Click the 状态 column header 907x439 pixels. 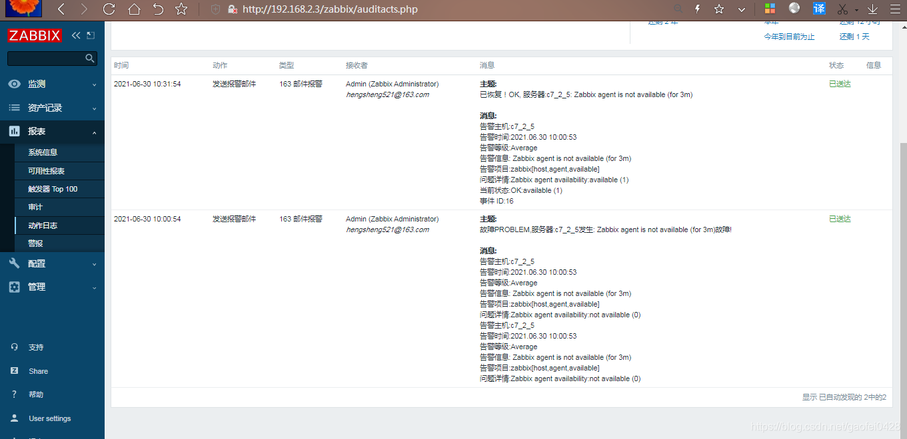coord(836,65)
